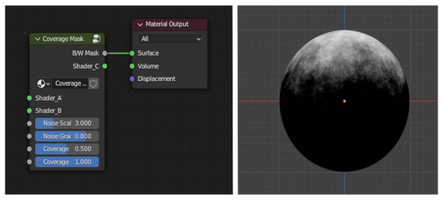Screen dimensions: 443x200
Task: Select the Noise Scal 3.000 slider
Action: coord(67,123)
